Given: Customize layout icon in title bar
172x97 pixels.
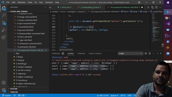Looking at the screenshot, I should [139, 2].
